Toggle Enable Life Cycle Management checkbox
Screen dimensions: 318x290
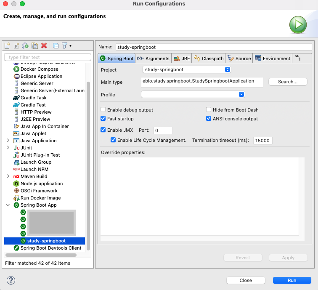[x=113, y=140]
